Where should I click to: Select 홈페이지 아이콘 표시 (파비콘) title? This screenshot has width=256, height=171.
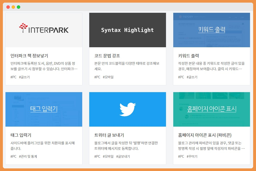point(205,135)
